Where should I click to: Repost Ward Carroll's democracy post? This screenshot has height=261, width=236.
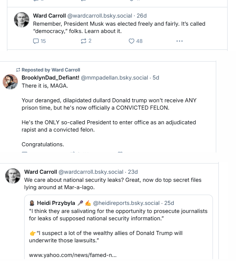pos(83,41)
